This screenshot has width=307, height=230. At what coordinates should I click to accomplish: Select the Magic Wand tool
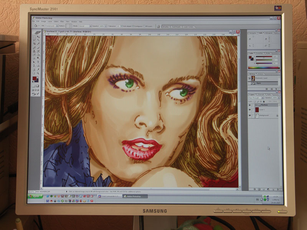tap(38, 40)
